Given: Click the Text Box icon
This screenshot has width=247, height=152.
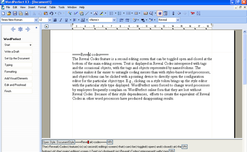Looking at the screenshot, I should [x=95, y=14].
